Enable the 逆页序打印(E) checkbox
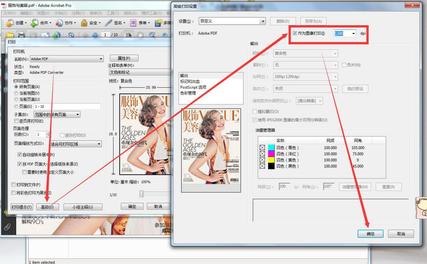The width and height of the screenshot is (427, 264). (16, 121)
